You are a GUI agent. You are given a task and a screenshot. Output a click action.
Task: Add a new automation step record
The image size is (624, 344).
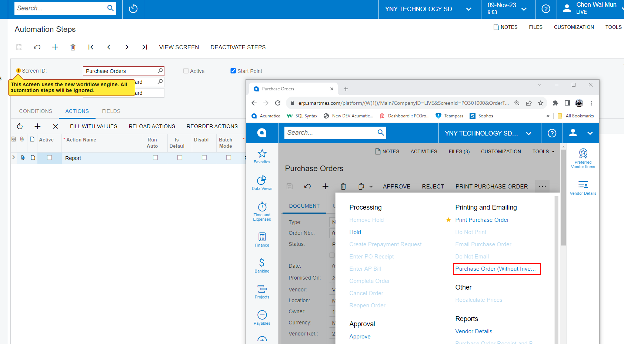coord(55,47)
